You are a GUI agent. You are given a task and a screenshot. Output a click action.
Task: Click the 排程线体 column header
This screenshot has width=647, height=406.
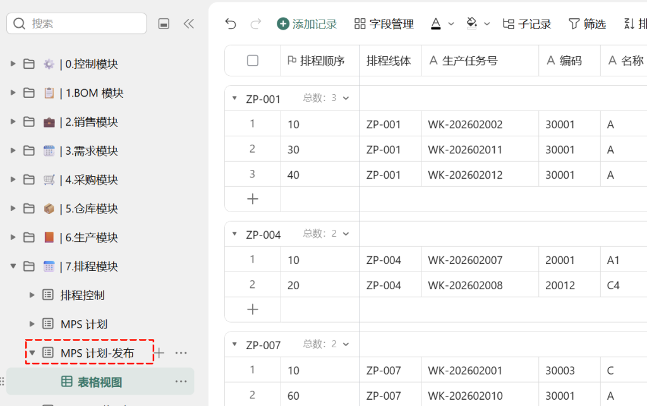pos(390,61)
